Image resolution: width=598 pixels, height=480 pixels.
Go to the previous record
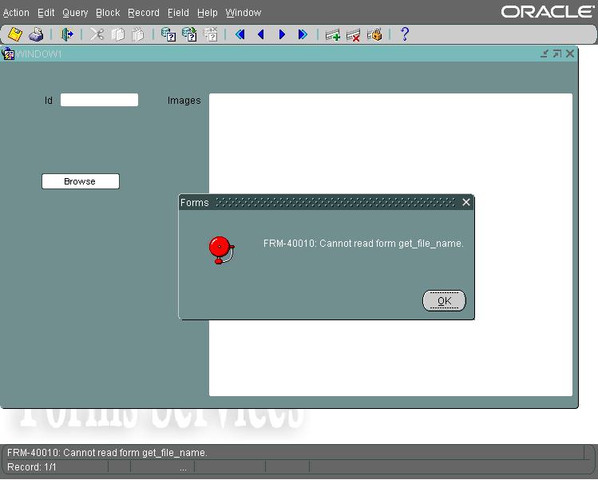pos(261,34)
